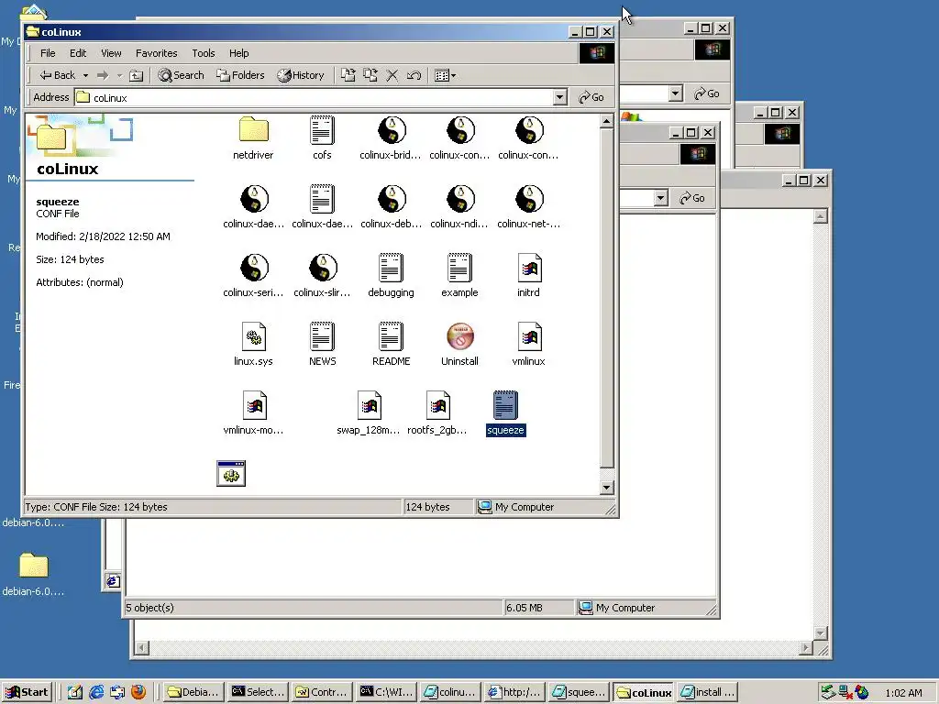The height and width of the screenshot is (704, 939).
Task: Open the netdriver folder
Action: pyautogui.click(x=253, y=130)
